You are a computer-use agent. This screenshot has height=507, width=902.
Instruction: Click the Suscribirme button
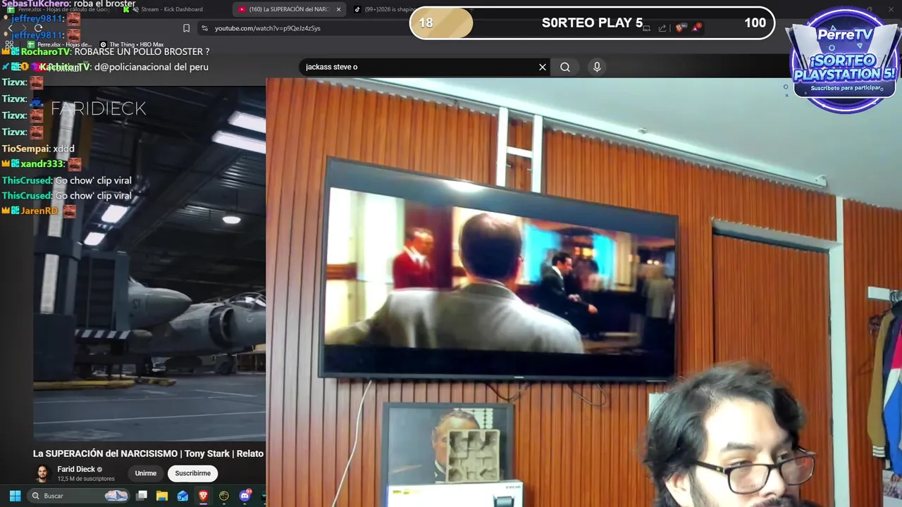193,473
